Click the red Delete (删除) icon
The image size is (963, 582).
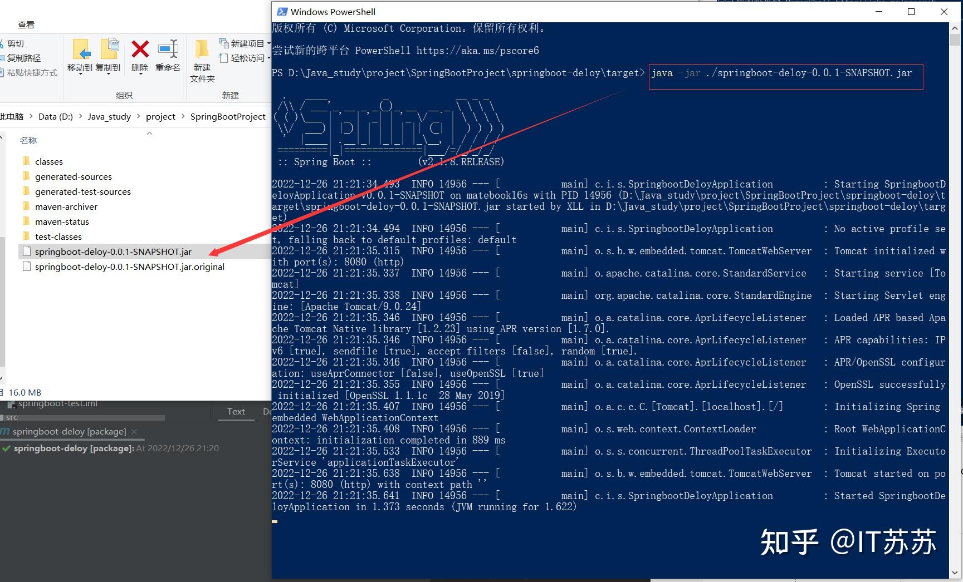tap(140, 49)
